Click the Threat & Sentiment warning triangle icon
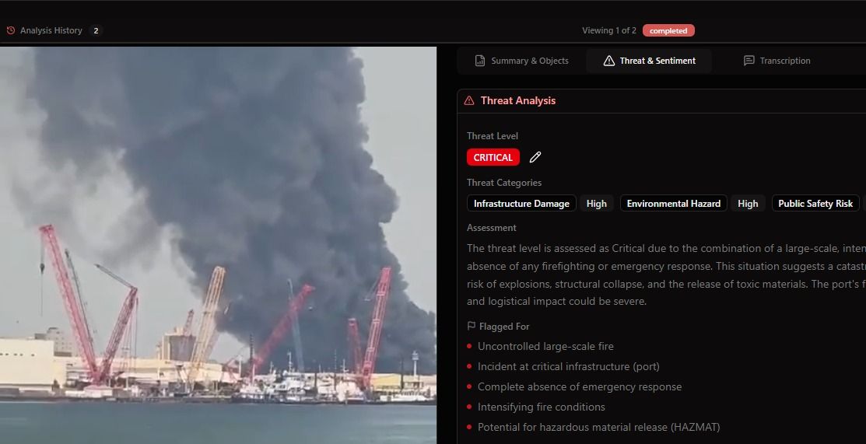The image size is (866, 444). (608, 61)
